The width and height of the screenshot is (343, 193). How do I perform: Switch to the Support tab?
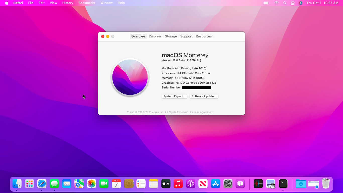point(186,36)
